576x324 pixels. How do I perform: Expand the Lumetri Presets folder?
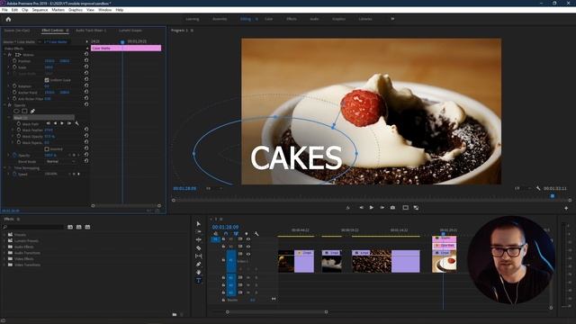(4, 240)
